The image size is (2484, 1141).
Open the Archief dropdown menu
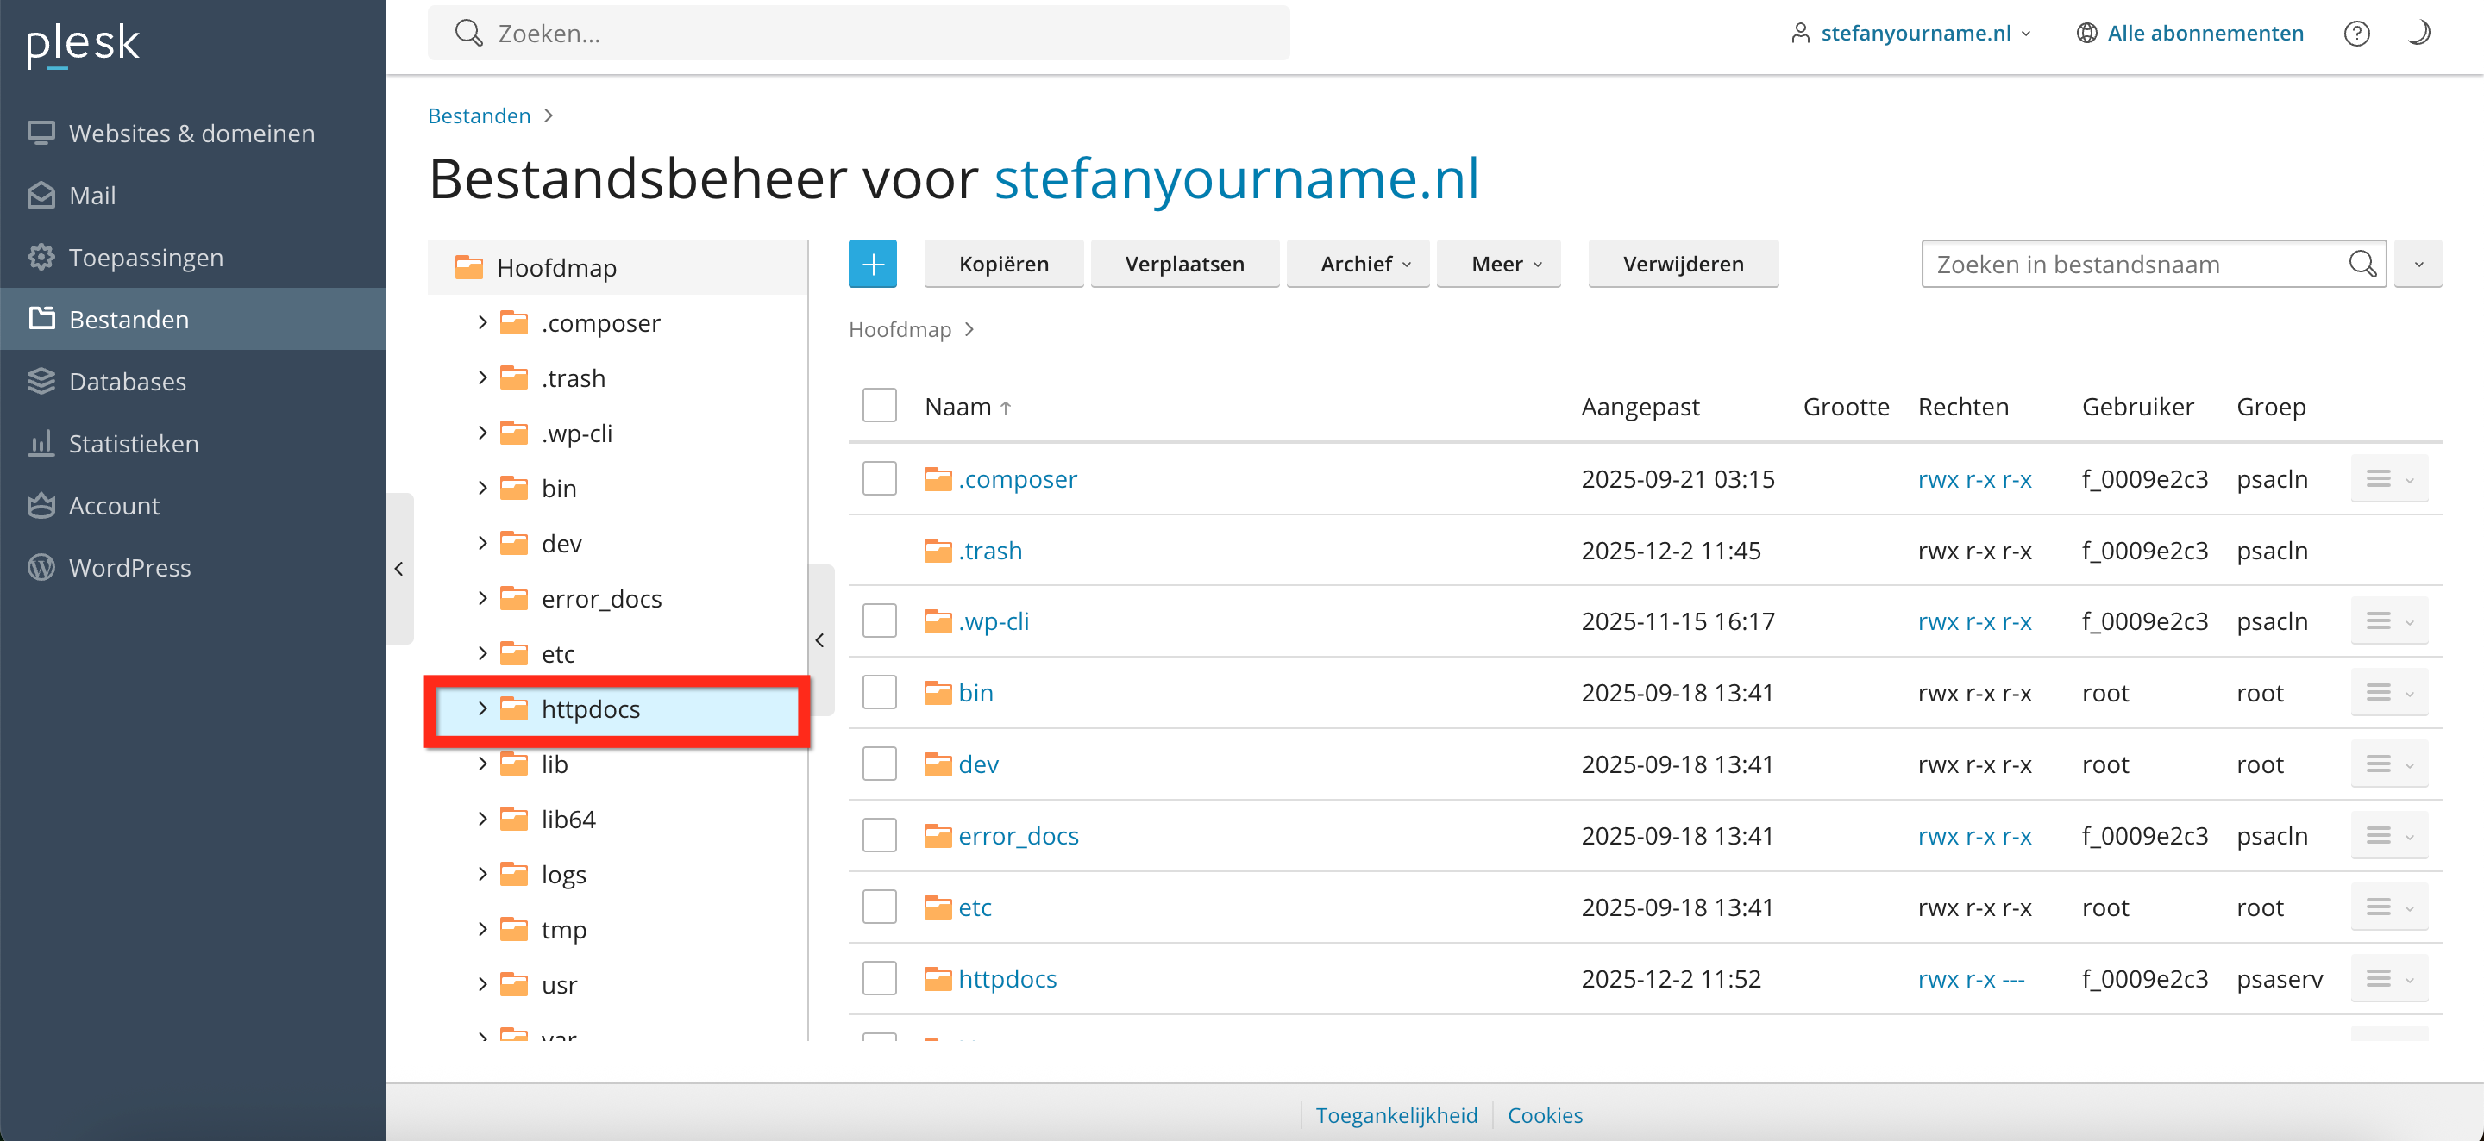pyautogui.click(x=1364, y=264)
